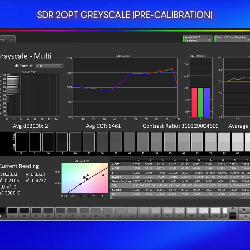Screen dimensions: 250x250
Task: Click the 'Avg dE2000: 2' text
Action: point(30,126)
